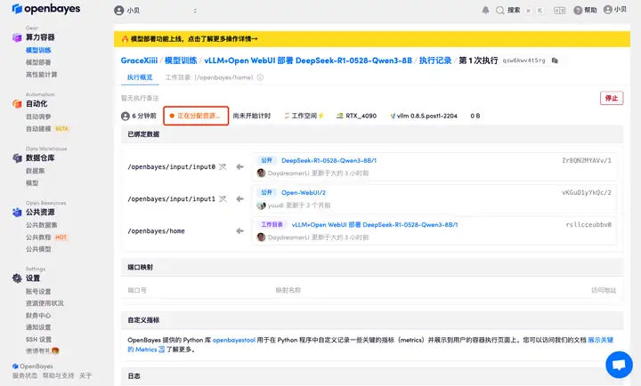The image size is (641, 386).
Task: Open 账号设置 in the sidebar
Action: (x=38, y=292)
